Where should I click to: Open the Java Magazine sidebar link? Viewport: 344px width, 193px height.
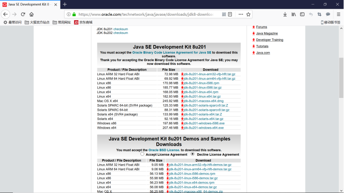pyautogui.click(x=267, y=33)
